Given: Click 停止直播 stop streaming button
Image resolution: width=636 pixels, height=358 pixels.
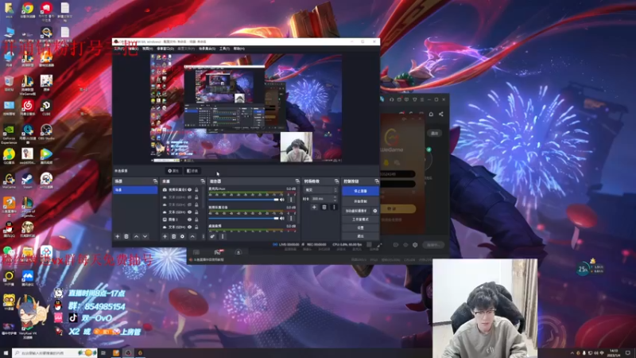Looking at the screenshot, I should point(361,191).
